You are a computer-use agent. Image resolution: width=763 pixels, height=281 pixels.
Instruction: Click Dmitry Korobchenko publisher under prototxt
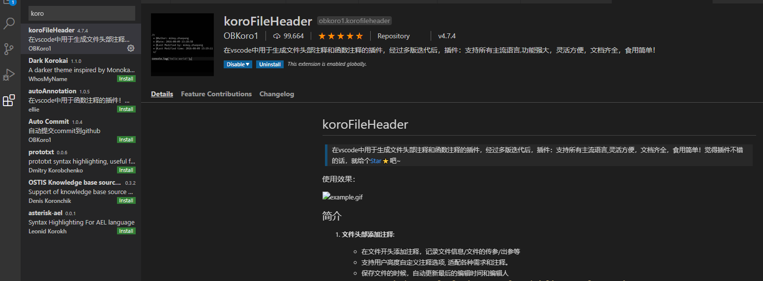coord(56,170)
